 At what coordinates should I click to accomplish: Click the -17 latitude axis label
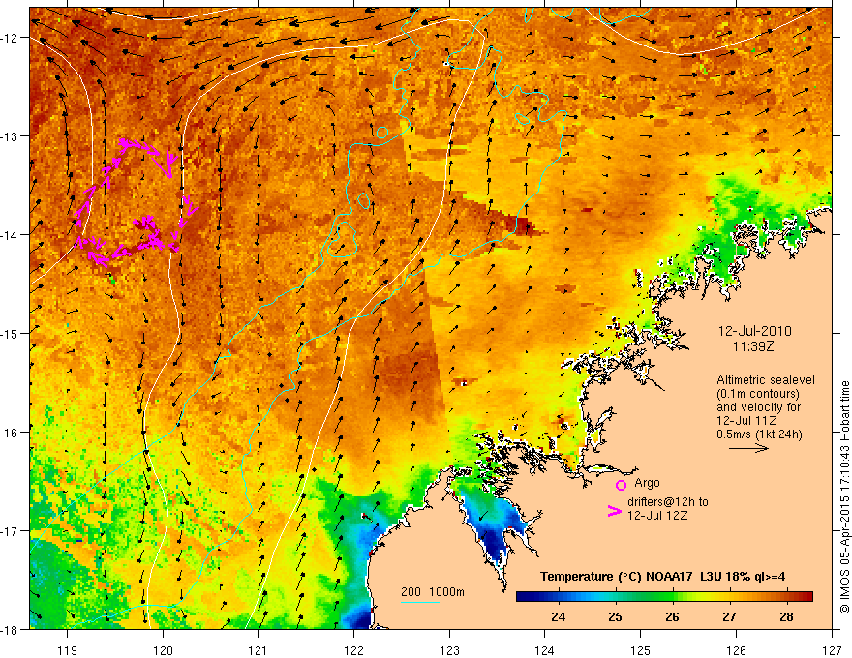point(10,531)
